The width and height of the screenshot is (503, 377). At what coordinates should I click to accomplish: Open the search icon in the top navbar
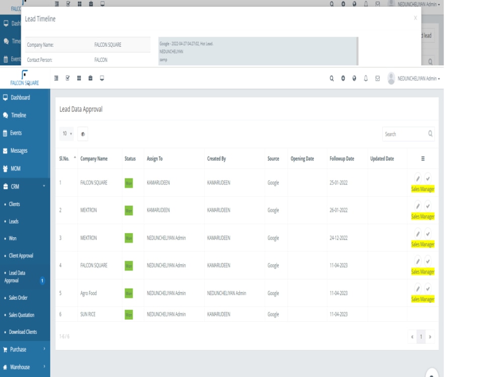332,77
